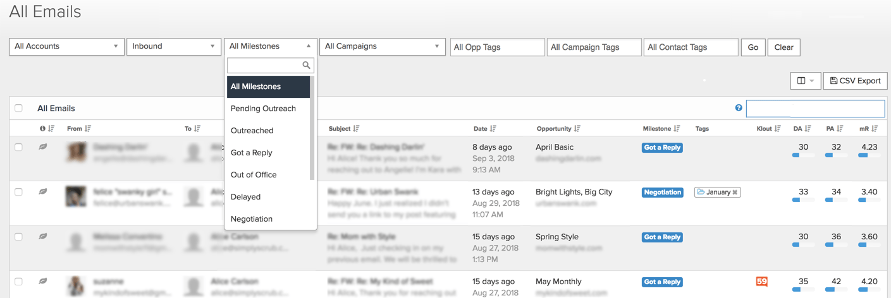Screen dimensions: 891x298
Task: Click the Klout 59 score badge
Action: [762, 282]
